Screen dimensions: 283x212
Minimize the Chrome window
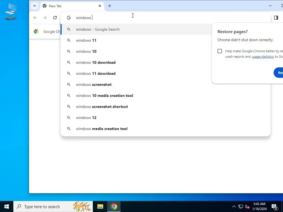(270, 6)
